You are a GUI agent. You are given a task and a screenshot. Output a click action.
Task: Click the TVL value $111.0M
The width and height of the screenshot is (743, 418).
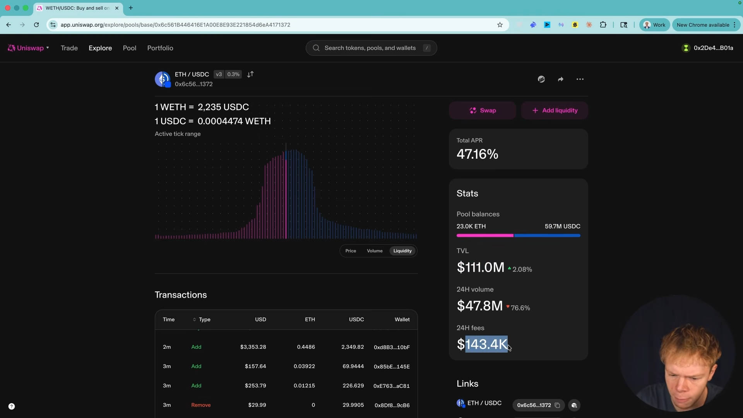tap(481, 267)
